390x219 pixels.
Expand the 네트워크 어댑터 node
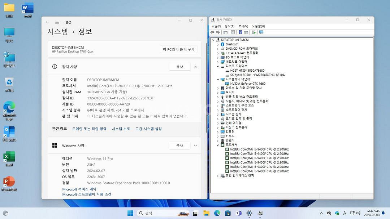218,62
